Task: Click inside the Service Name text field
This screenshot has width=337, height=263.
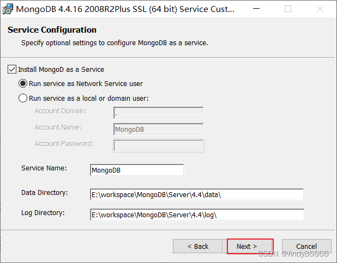Action: point(137,170)
